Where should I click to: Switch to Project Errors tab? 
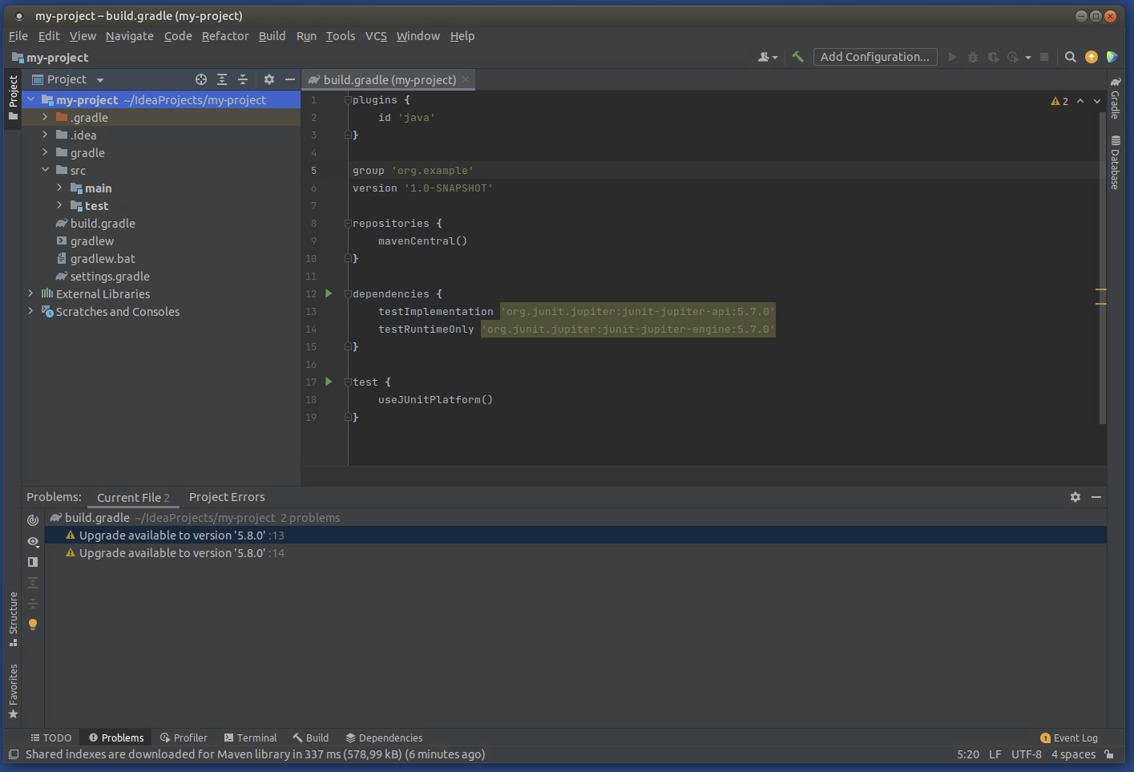(227, 497)
